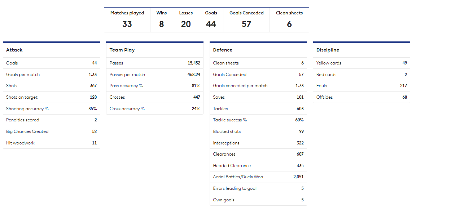Click the Clean sheets summary tile
Screen dimensions: 451x210
pyautogui.click(x=289, y=20)
